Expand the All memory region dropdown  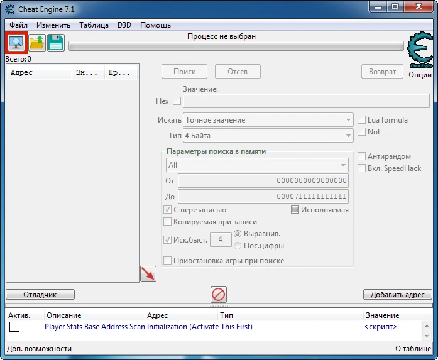[x=257, y=165]
